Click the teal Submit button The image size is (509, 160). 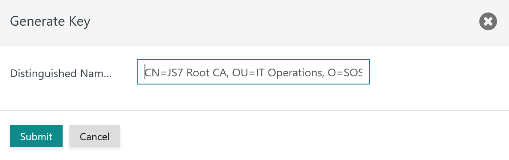(36, 136)
